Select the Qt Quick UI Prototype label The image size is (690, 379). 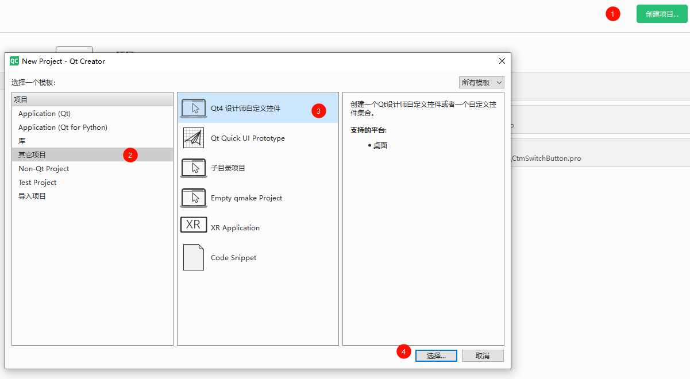248,138
